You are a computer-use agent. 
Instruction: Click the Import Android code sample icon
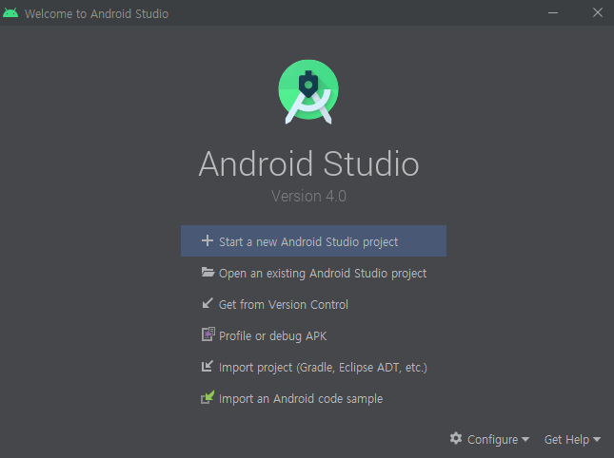[208, 397]
